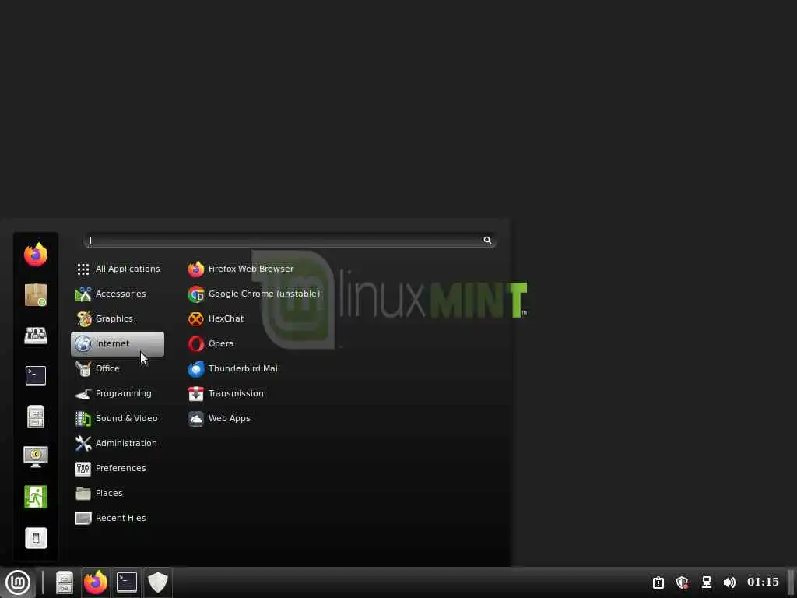Launch HexChat by its label
This screenshot has height=598, width=797.
pyautogui.click(x=226, y=318)
